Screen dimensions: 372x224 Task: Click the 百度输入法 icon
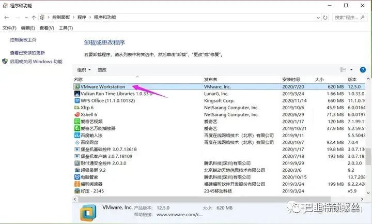[x=77, y=136]
